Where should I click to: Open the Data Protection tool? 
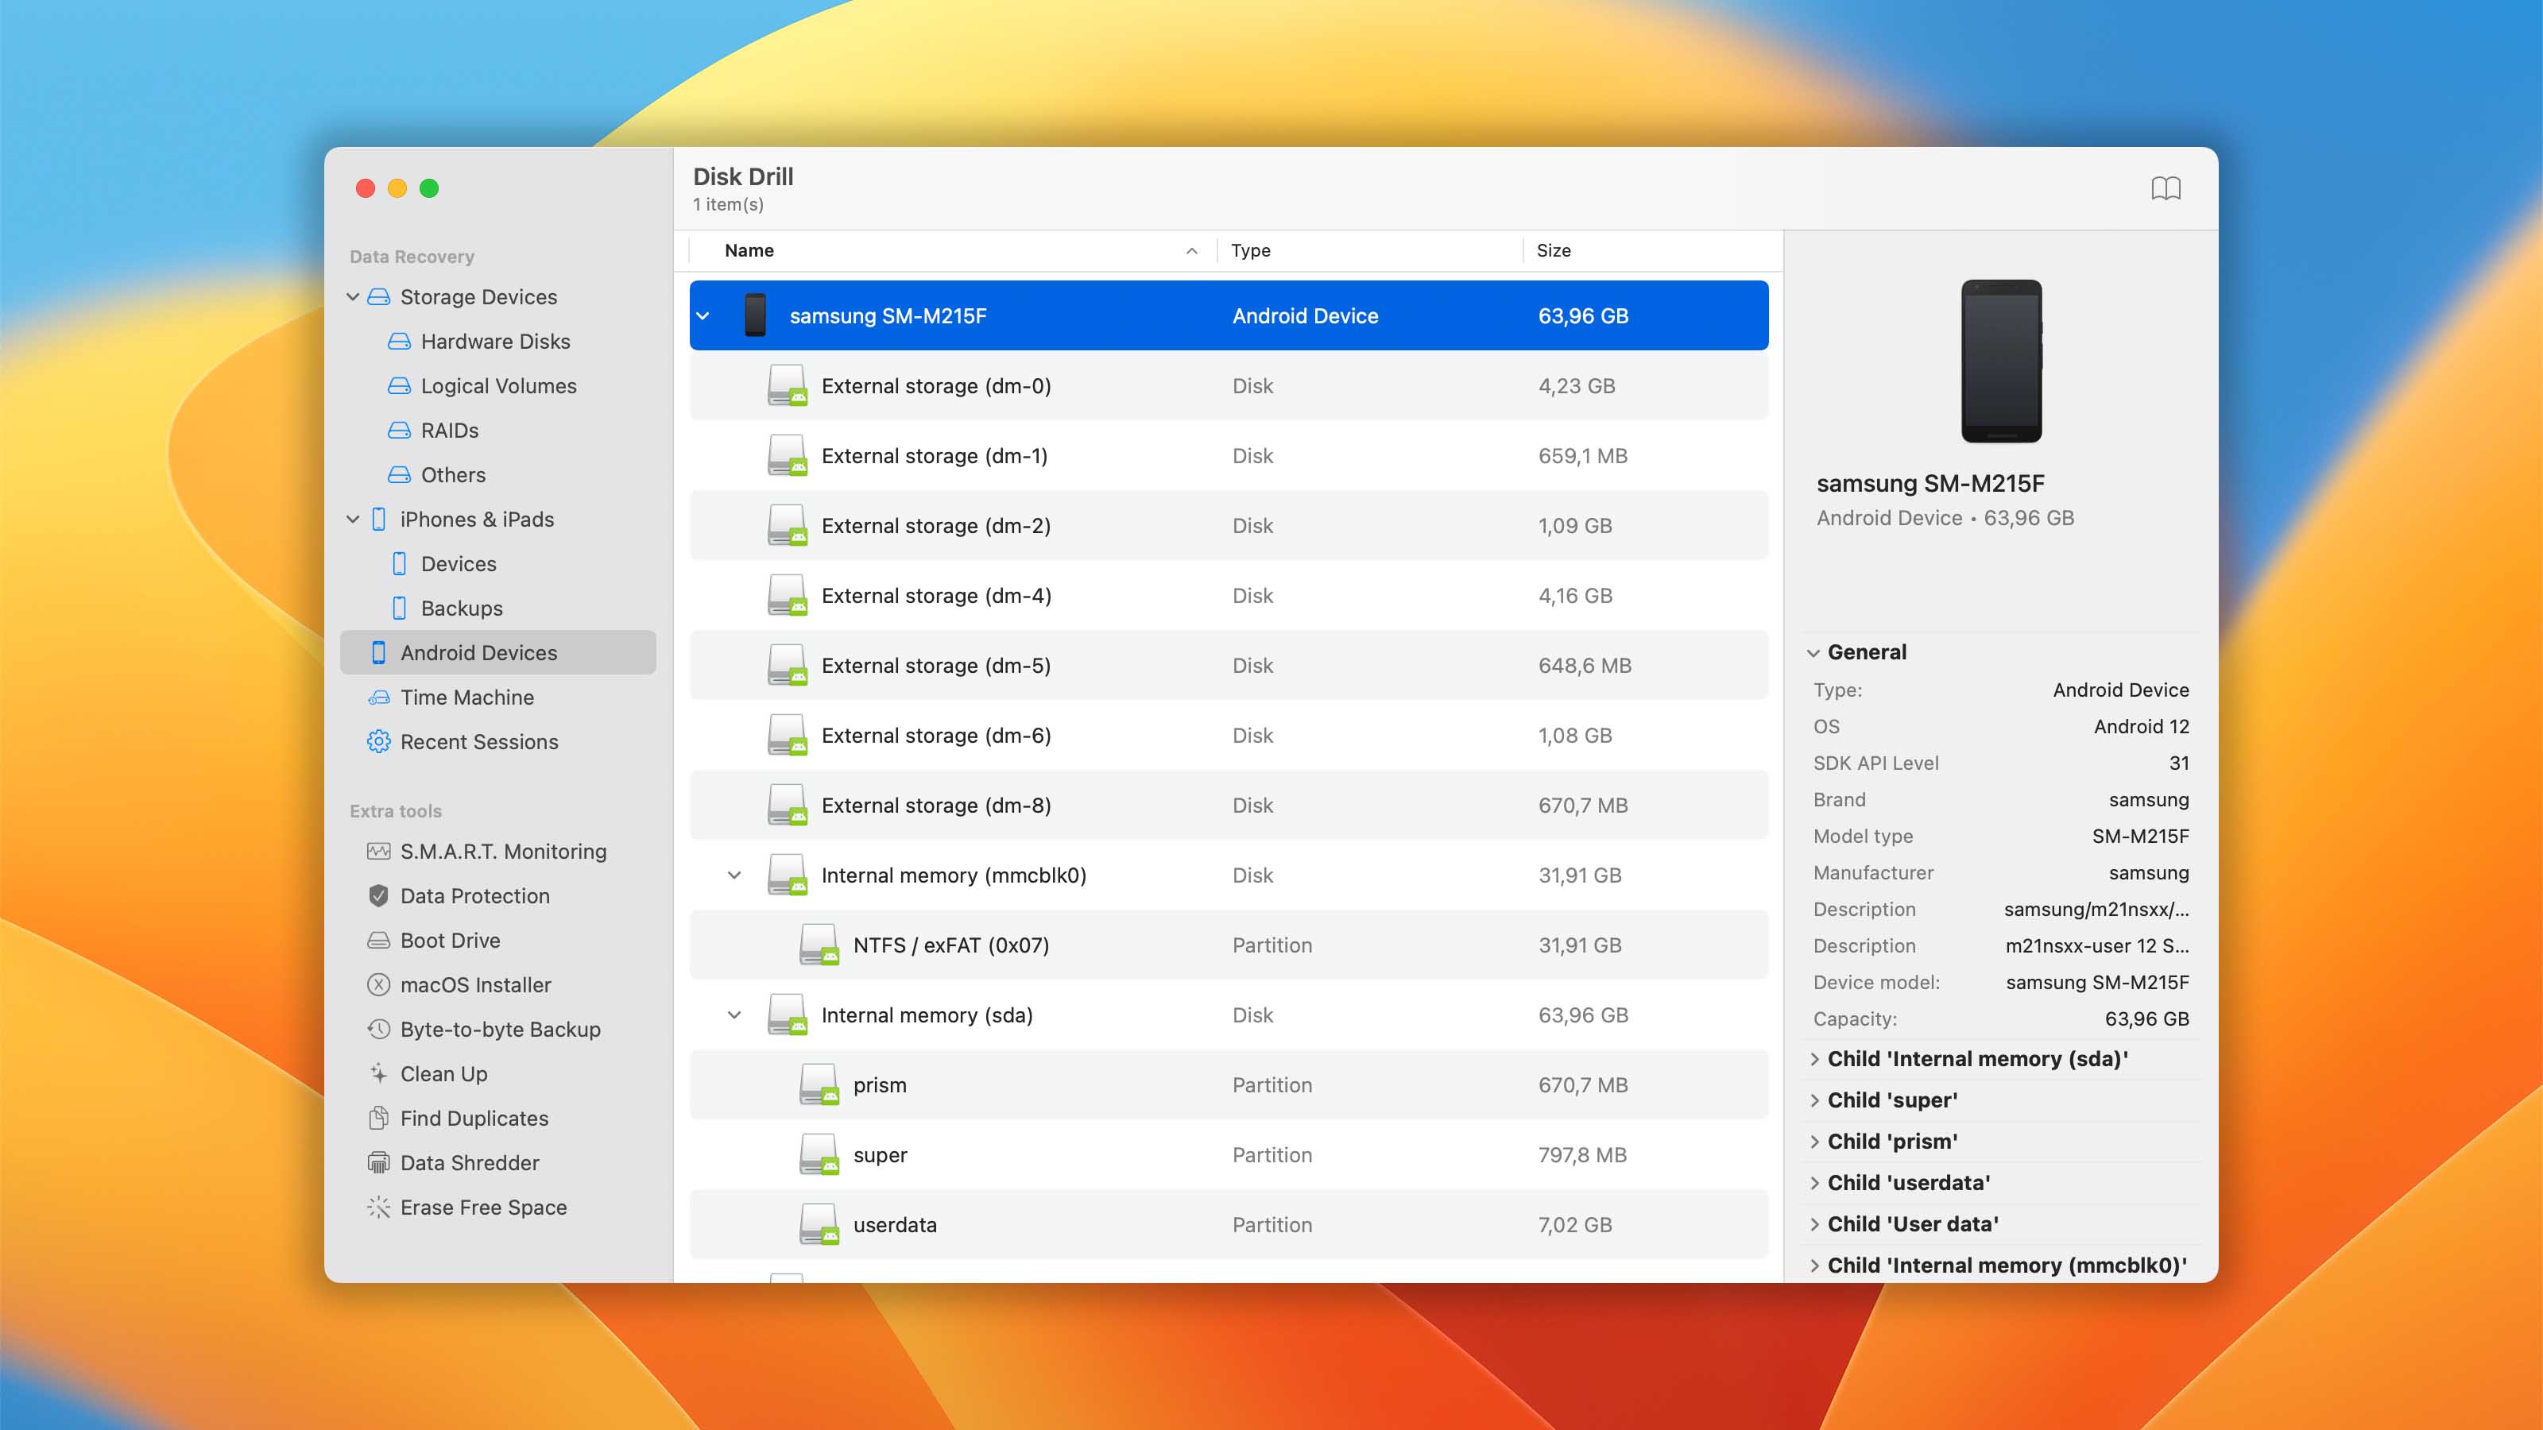tap(475, 895)
